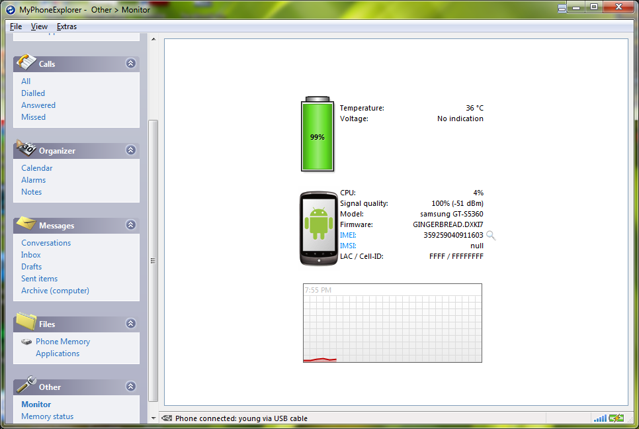Viewport: 639px width, 429px height.
Task: Open the File menu
Action: [x=16, y=26]
